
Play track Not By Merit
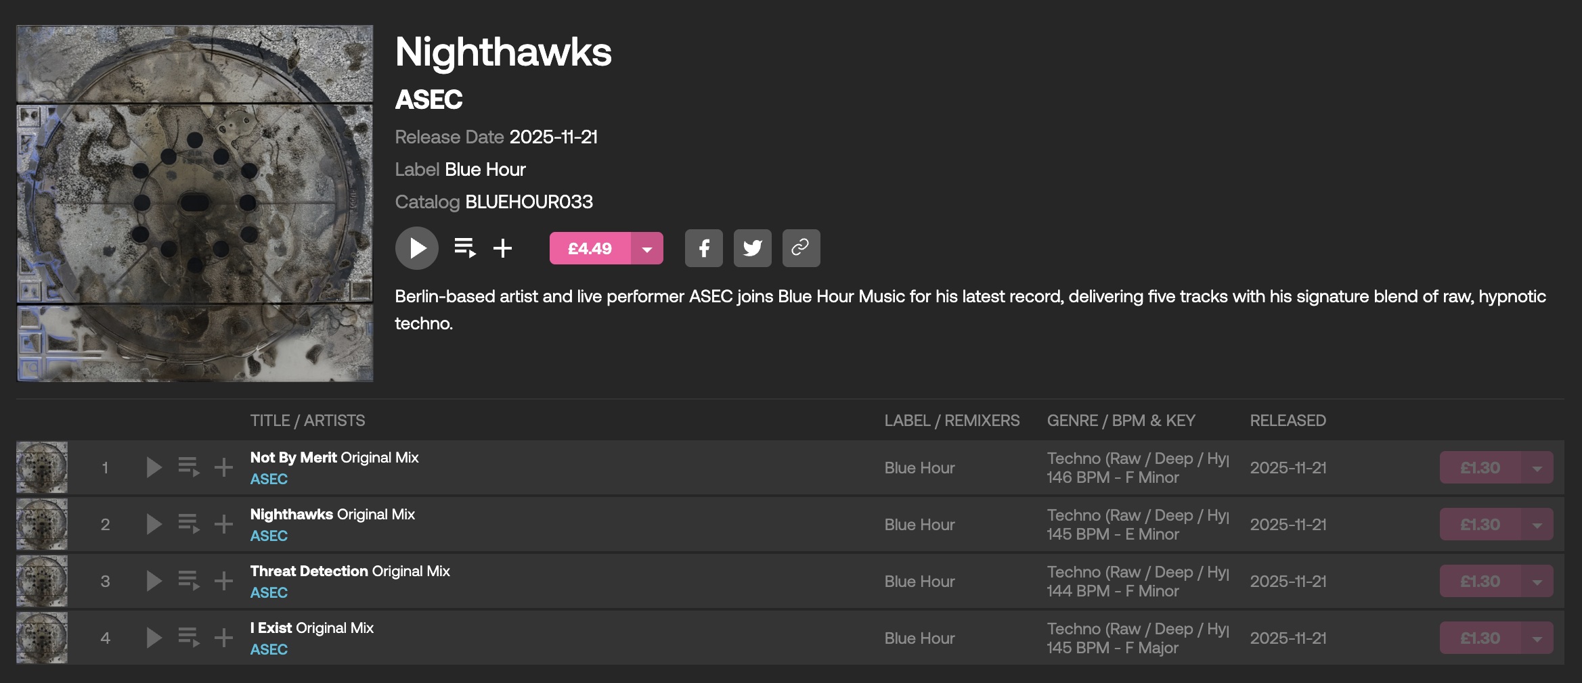point(154,467)
